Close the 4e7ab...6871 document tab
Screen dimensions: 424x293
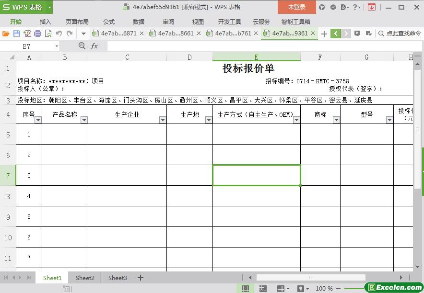(x=141, y=34)
